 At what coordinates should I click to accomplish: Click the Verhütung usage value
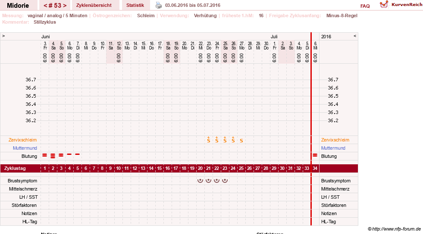[205, 15]
